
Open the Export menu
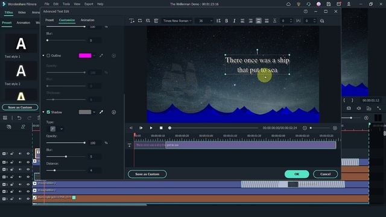(89, 4)
